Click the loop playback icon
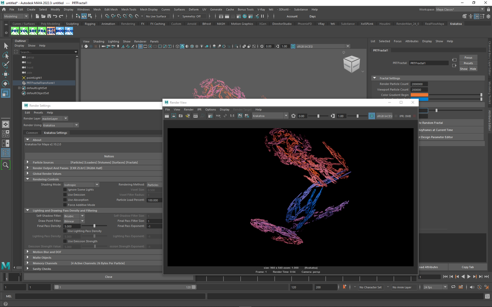This screenshot has height=307, width=492. click(x=453, y=287)
